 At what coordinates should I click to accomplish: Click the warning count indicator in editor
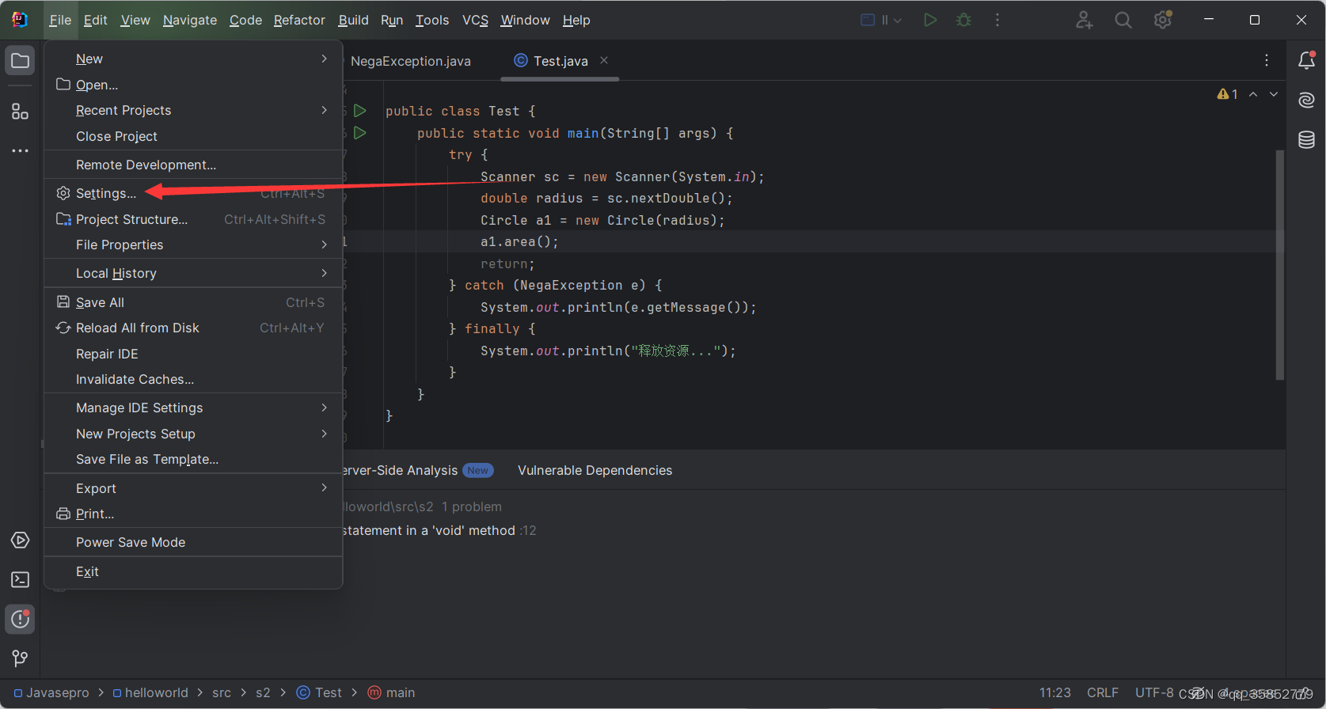tap(1227, 94)
